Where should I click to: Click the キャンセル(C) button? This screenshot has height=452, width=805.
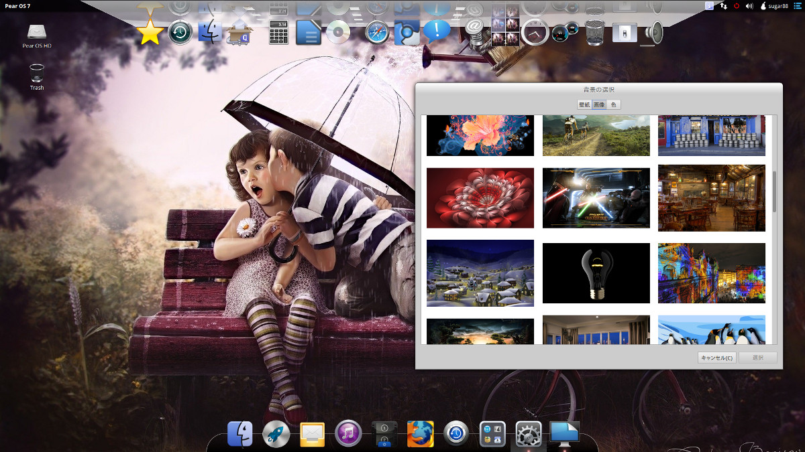[x=717, y=358]
